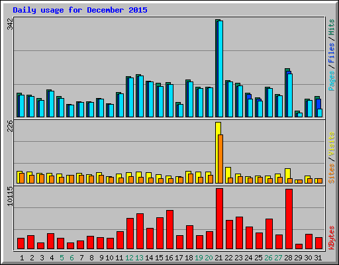339x265 pixels.
Task: Click day label 24 on x-axis
Action: point(248,258)
